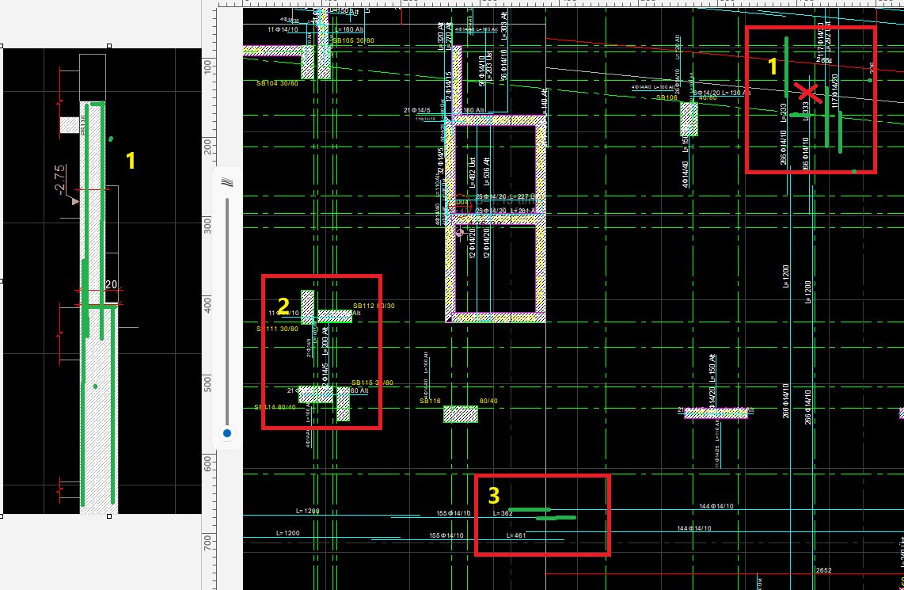Click the SB112 80/30 label
Image resolution: width=904 pixels, height=590 pixels.
click(374, 306)
